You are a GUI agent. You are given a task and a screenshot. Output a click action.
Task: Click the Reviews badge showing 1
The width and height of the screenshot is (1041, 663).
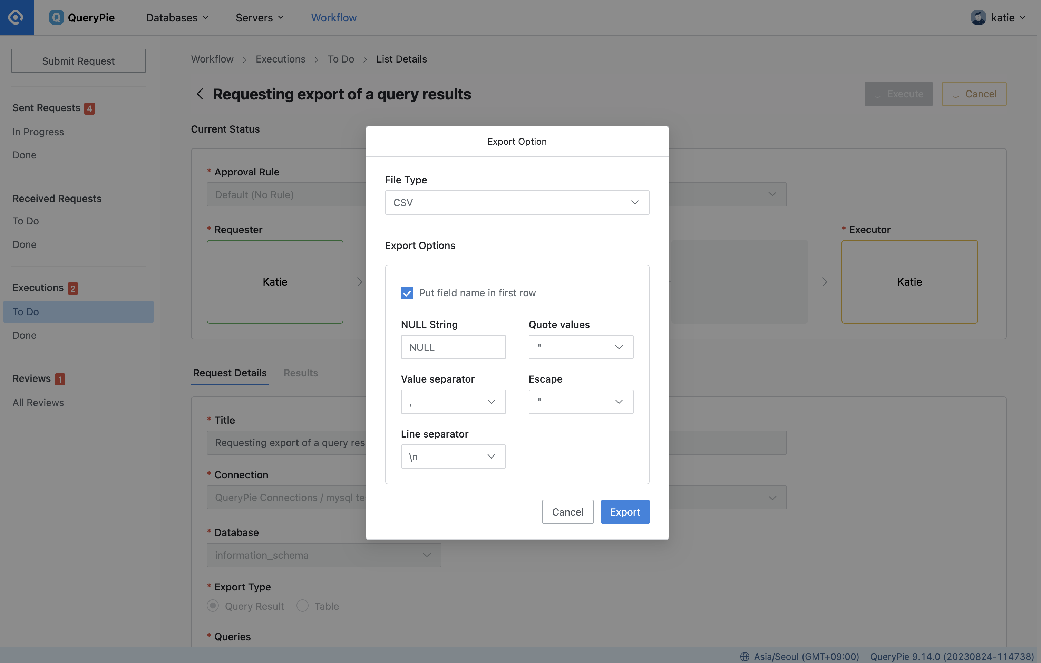tap(60, 379)
